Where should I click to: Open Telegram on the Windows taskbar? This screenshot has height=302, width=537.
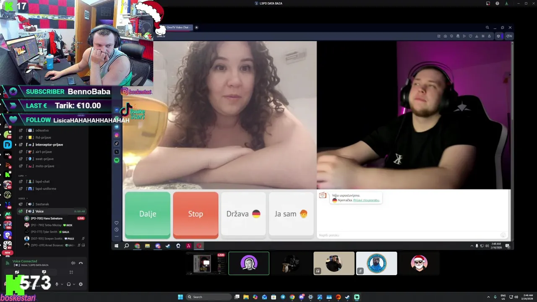pos(283,297)
